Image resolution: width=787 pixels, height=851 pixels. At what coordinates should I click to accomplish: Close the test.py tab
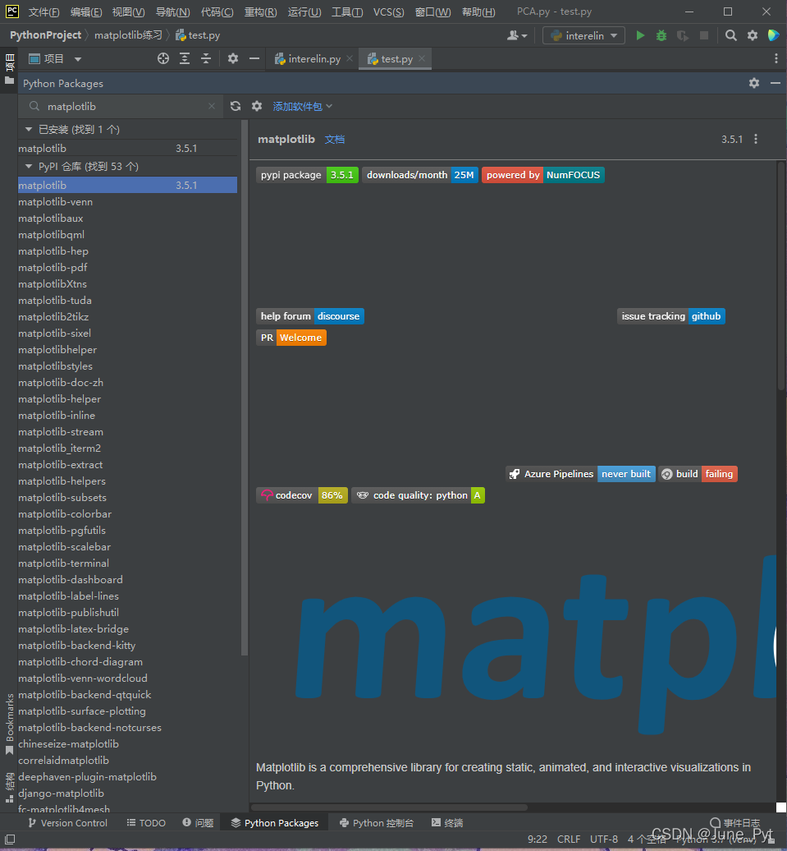click(x=422, y=58)
